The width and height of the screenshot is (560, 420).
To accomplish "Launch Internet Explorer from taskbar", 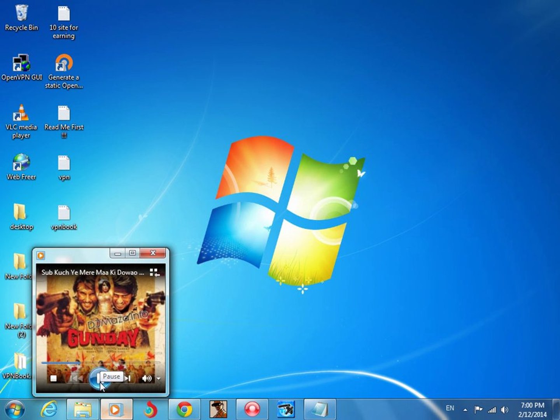I will coord(49,409).
